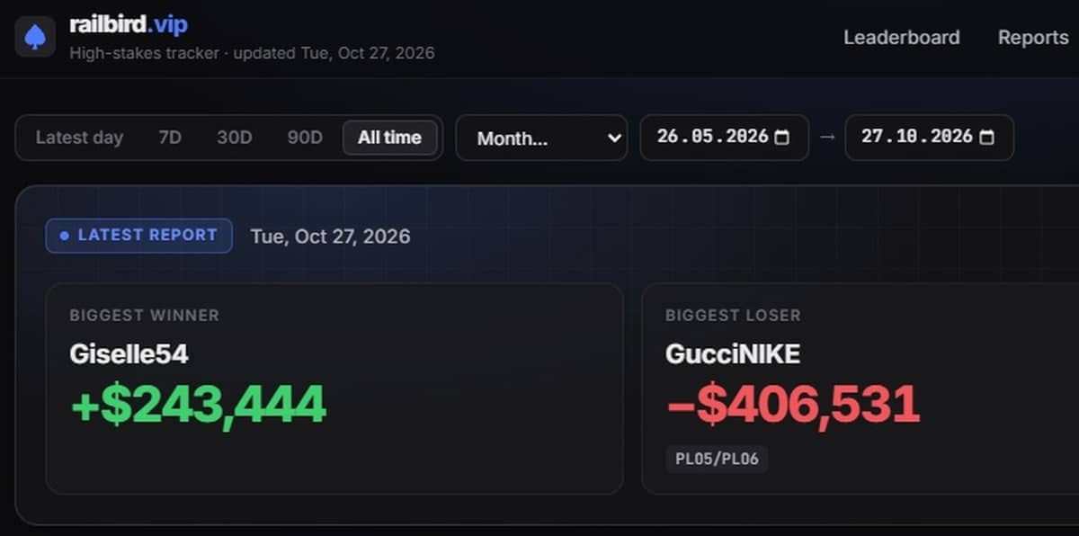Open the GucciNIKE player profile
1079x536 pixels.
pyautogui.click(x=733, y=354)
